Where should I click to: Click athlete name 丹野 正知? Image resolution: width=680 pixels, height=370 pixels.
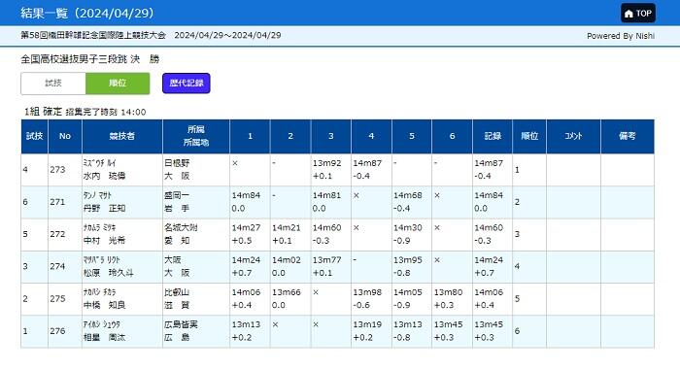tap(105, 208)
